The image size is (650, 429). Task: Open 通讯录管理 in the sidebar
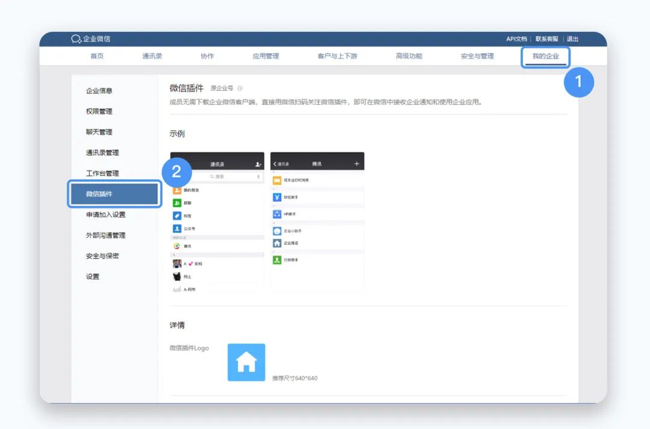click(x=102, y=153)
